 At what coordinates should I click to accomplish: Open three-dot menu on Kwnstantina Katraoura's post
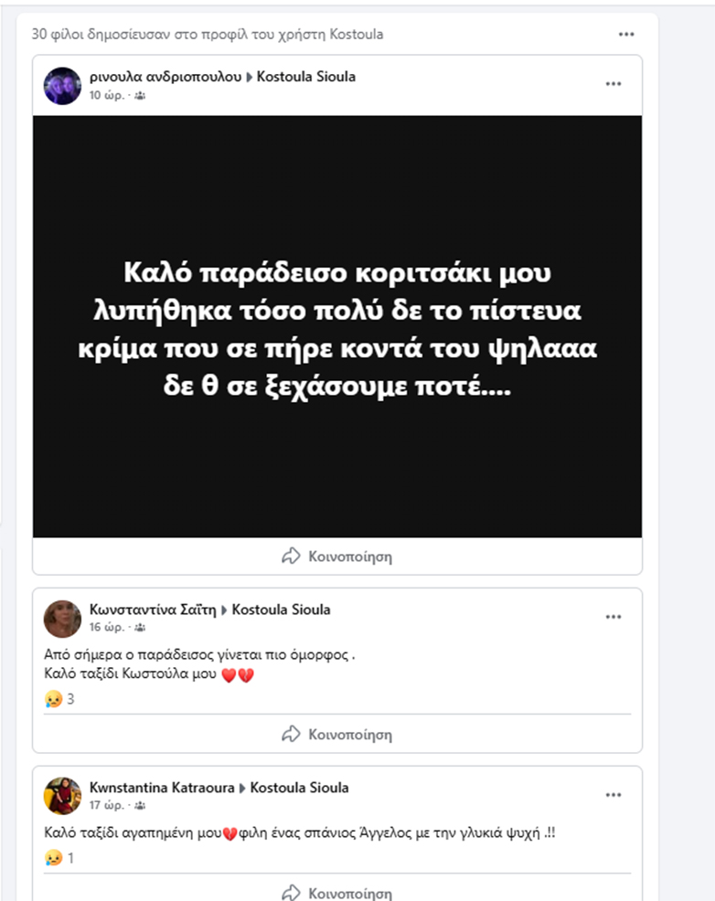tap(614, 795)
